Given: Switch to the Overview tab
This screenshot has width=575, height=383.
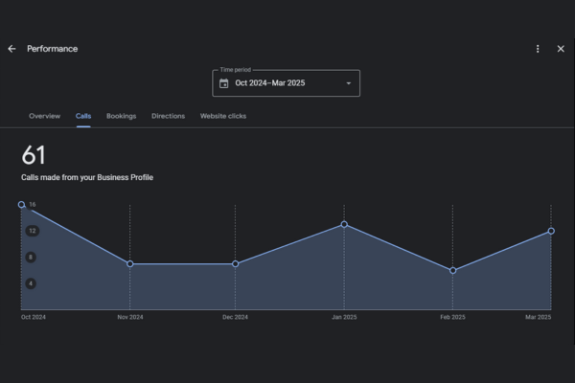Looking at the screenshot, I should coord(44,116).
